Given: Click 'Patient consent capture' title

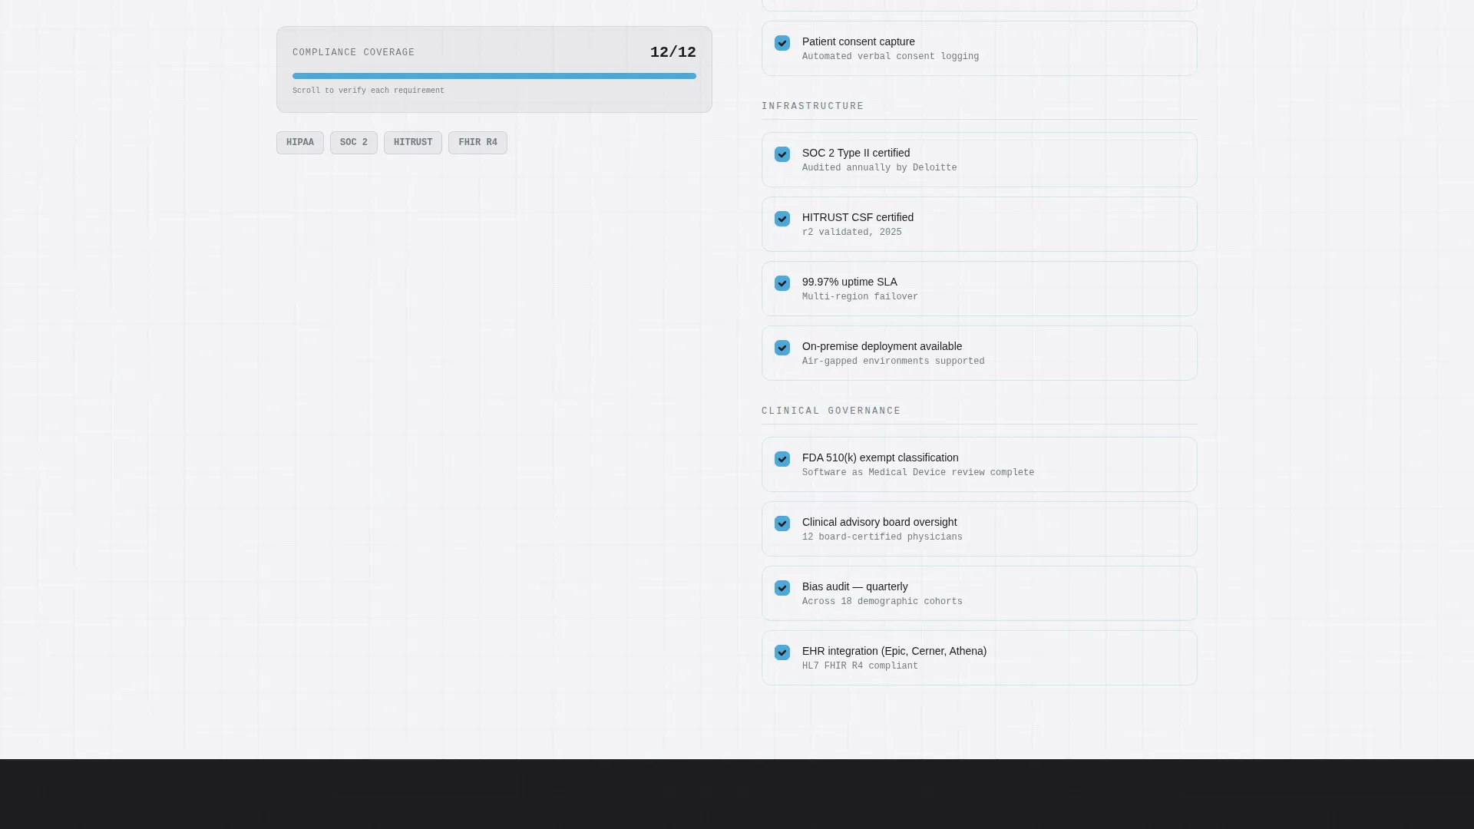Looking at the screenshot, I should coord(858,41).
